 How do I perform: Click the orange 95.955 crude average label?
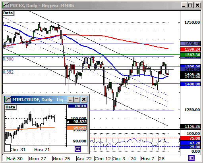pyautogui.click(x=77, y=128)
